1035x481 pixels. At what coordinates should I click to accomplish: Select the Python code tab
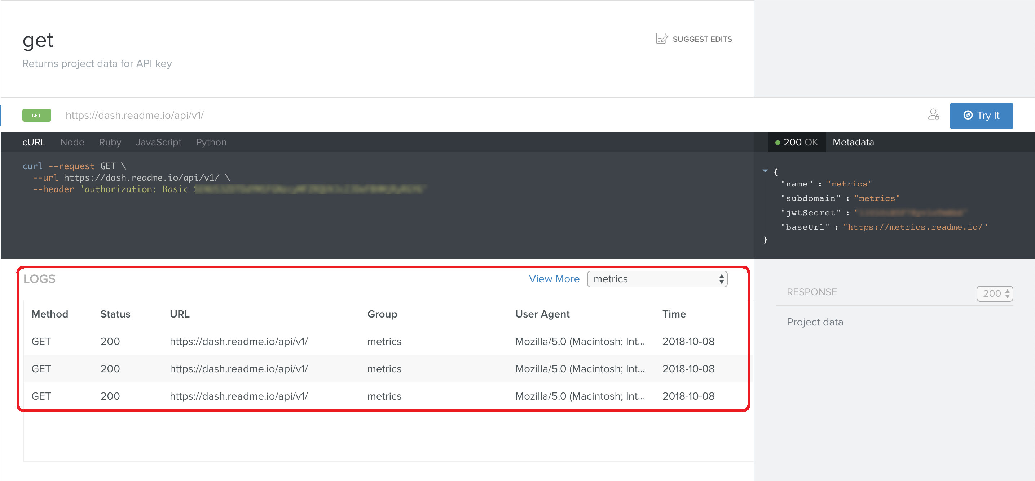[x=211, y=143]
